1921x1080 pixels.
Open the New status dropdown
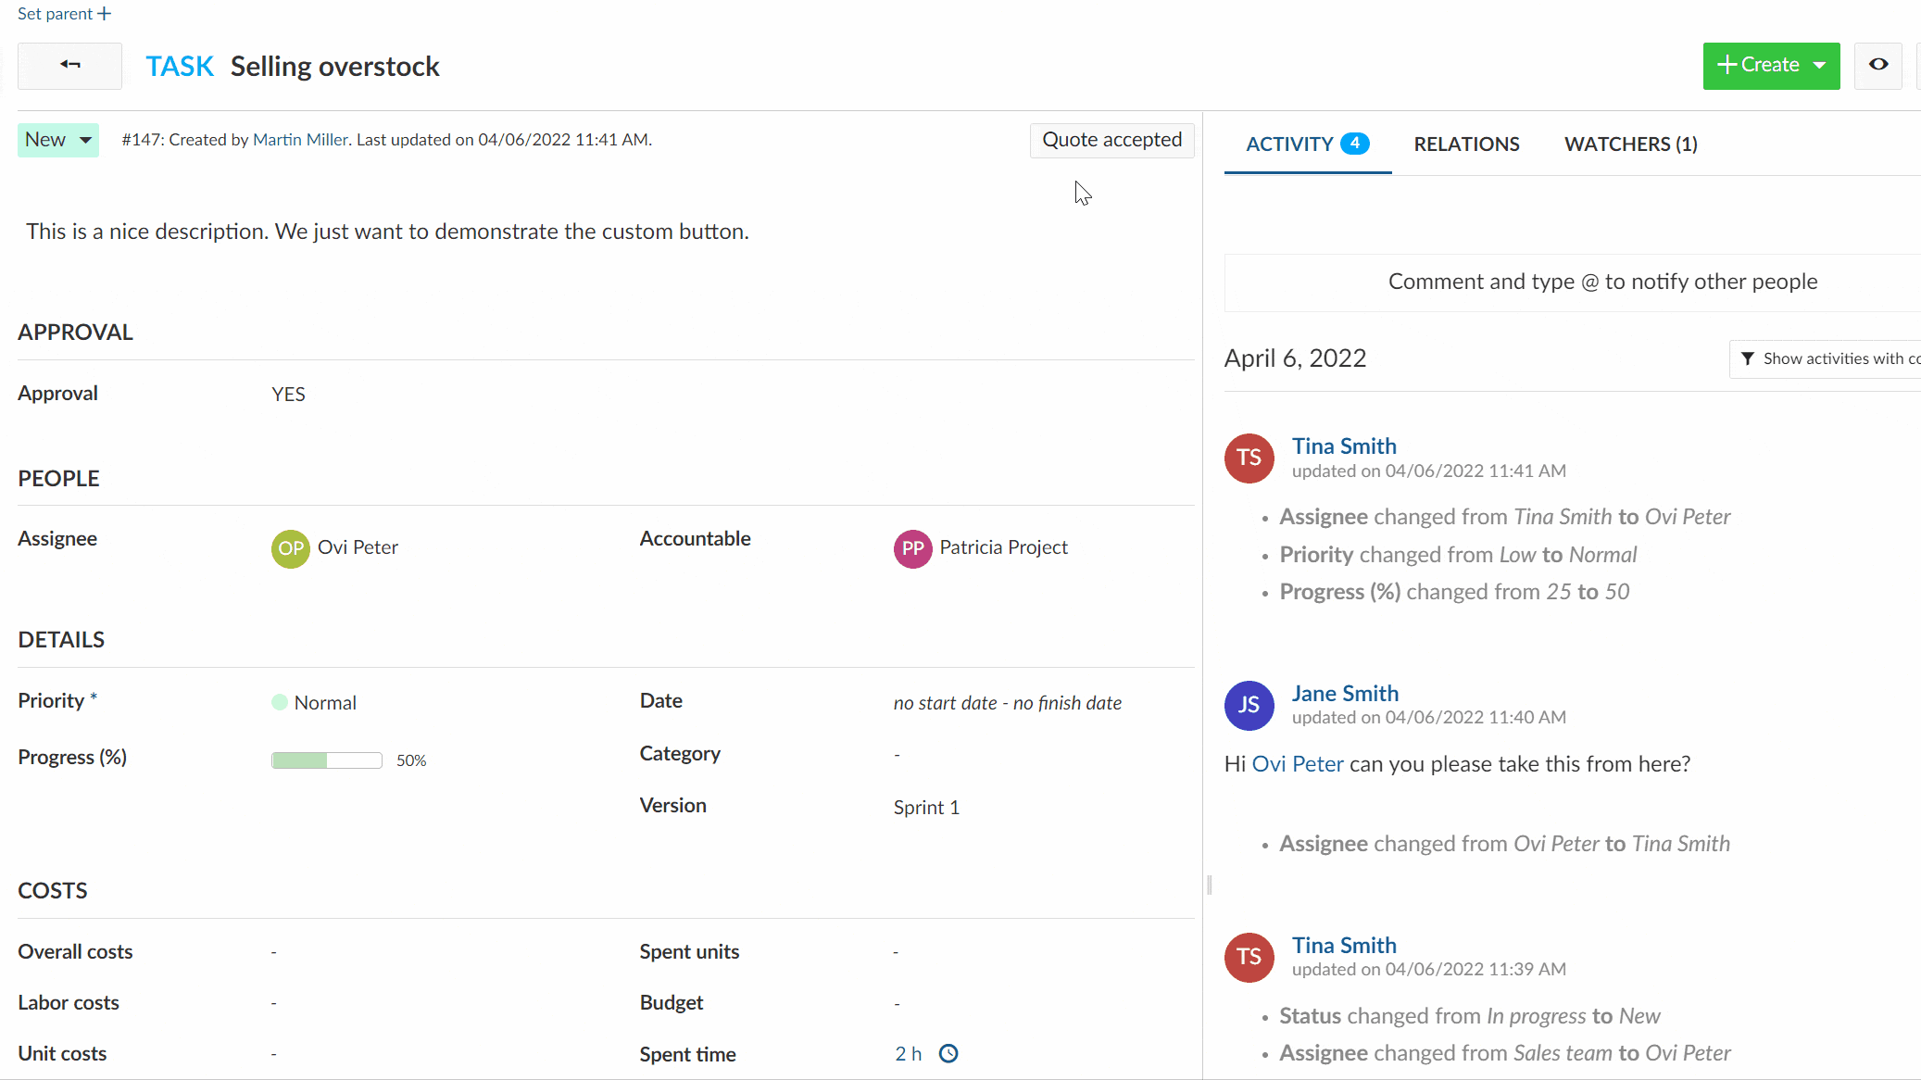[58, 140]
